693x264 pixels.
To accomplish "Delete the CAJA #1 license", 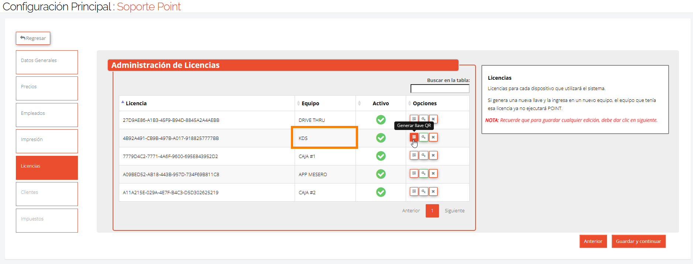I will 433,155.
